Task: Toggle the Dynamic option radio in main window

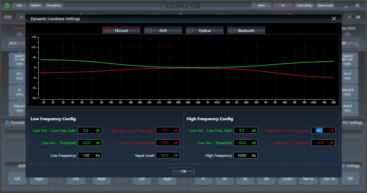Action: [7, 123]
